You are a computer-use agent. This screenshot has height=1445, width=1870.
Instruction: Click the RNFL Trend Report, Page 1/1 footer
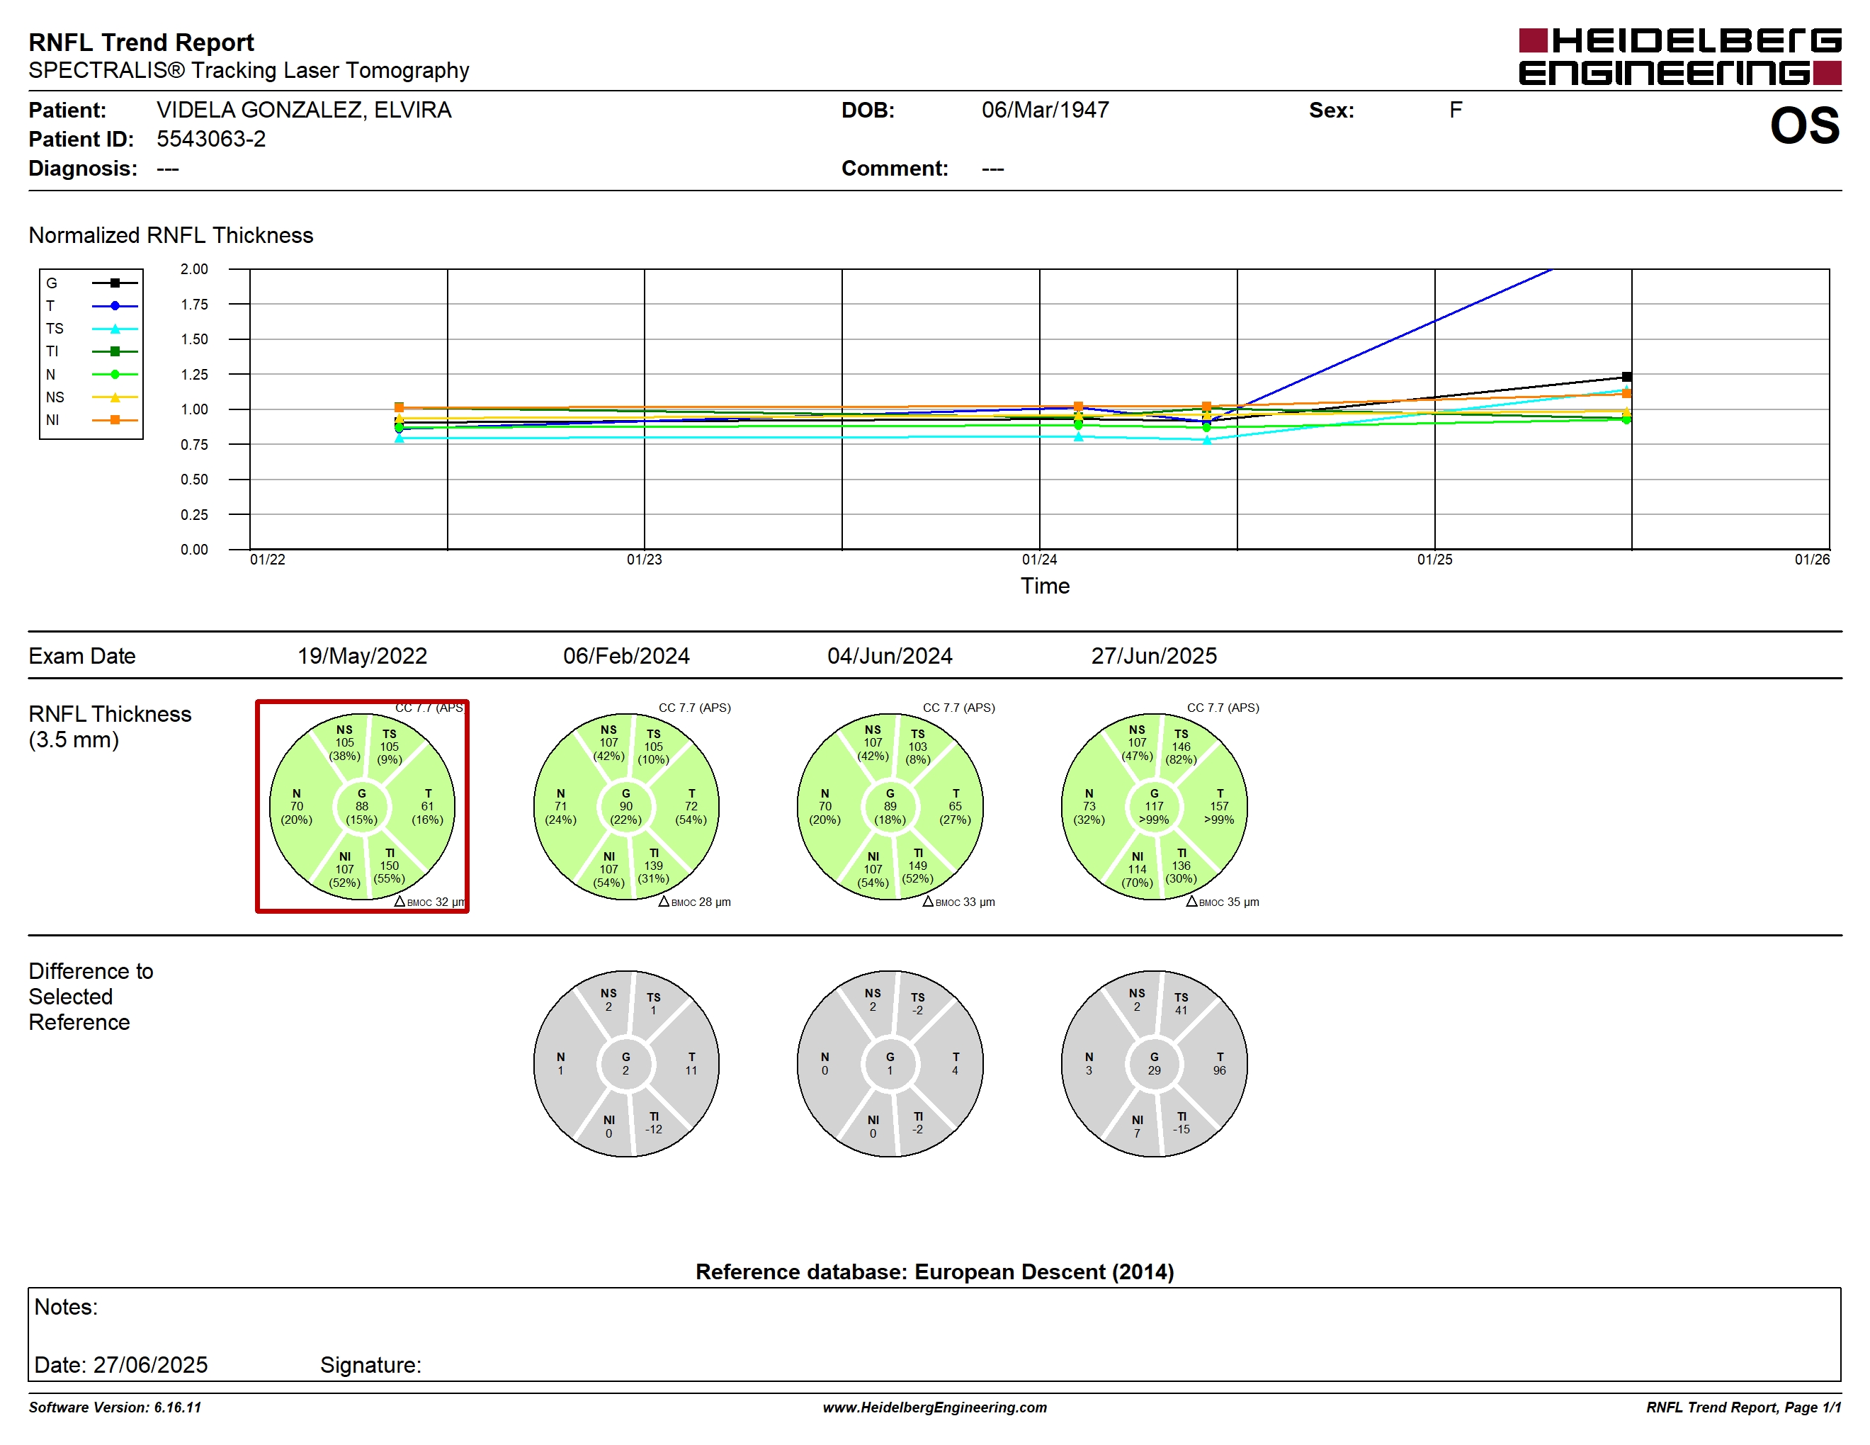coord(1743,1407)
